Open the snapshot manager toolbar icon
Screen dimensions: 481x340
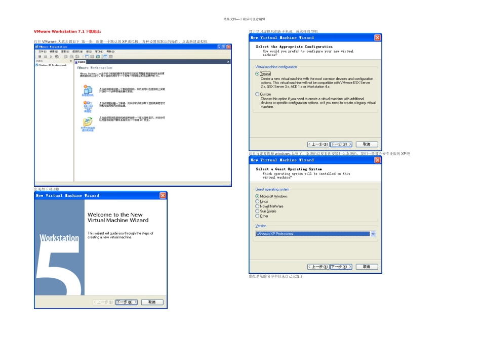(77, 56)
